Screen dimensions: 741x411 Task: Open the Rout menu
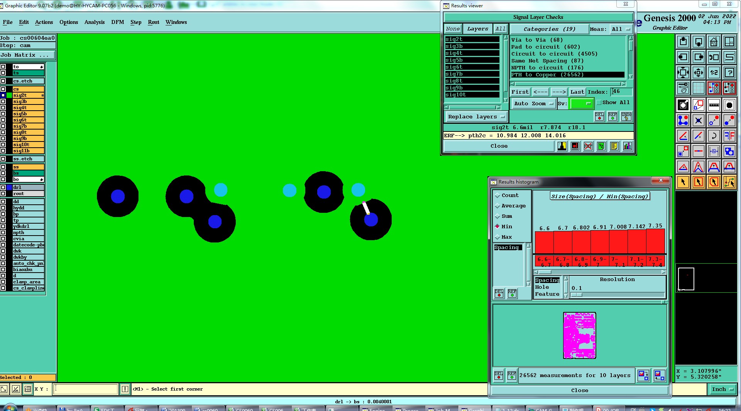[154, 22]
